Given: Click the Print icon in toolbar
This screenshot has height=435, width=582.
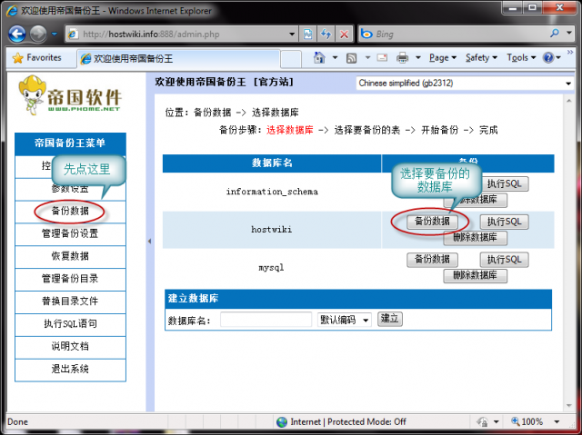Looking at the screenshot, I should (402, 57).
